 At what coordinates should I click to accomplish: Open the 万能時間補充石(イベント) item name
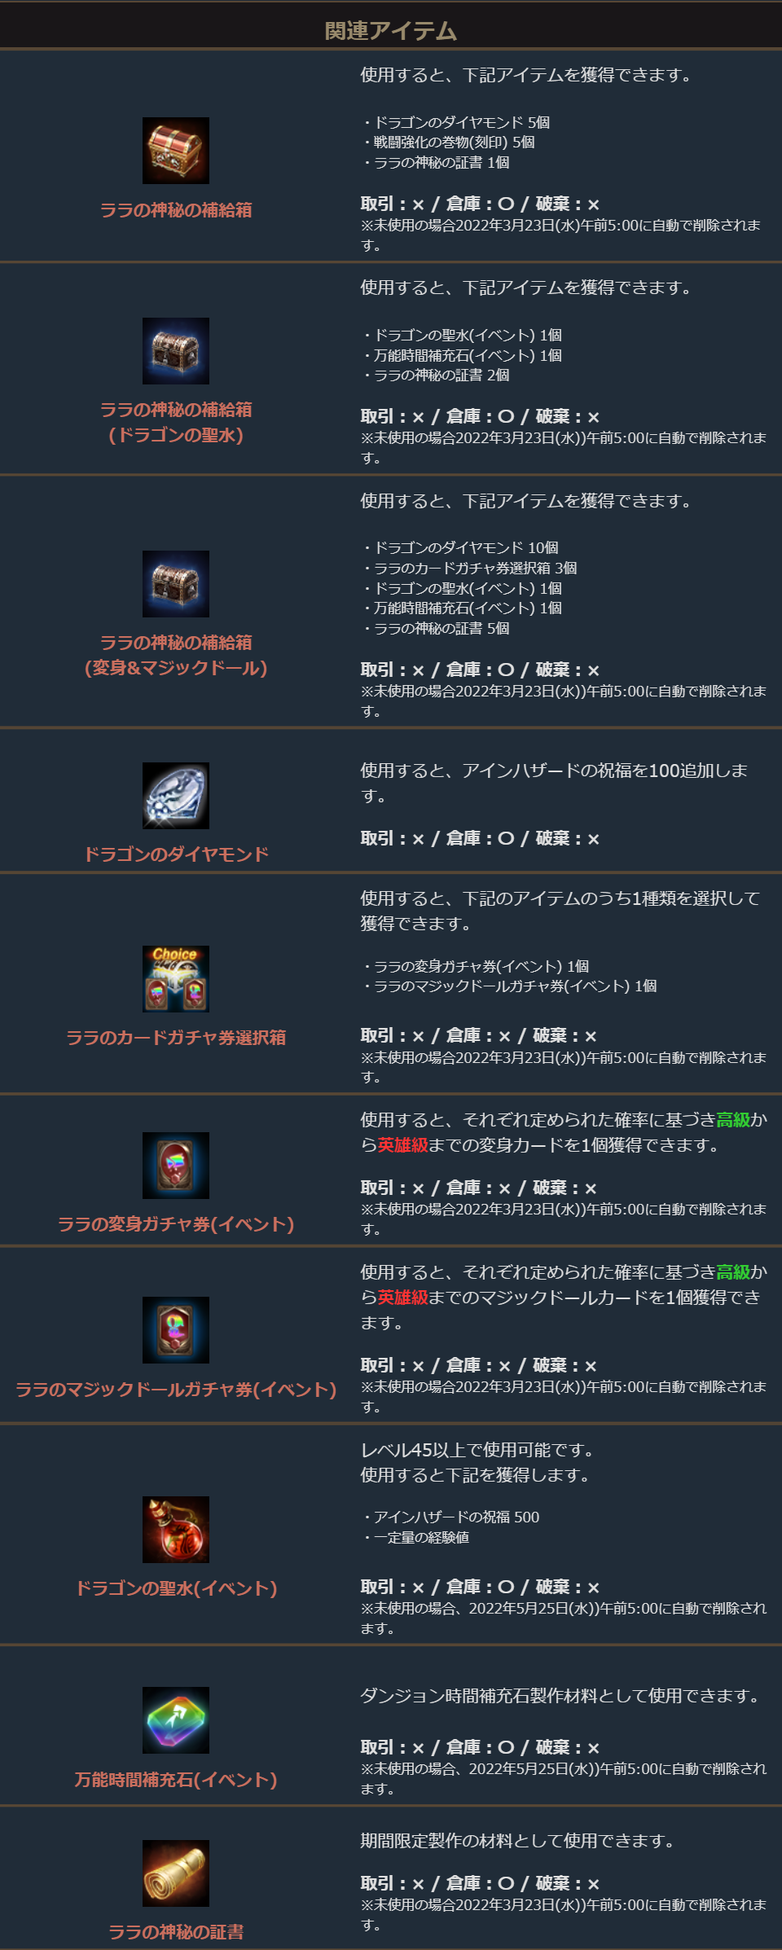click(x=176, y=1780)
